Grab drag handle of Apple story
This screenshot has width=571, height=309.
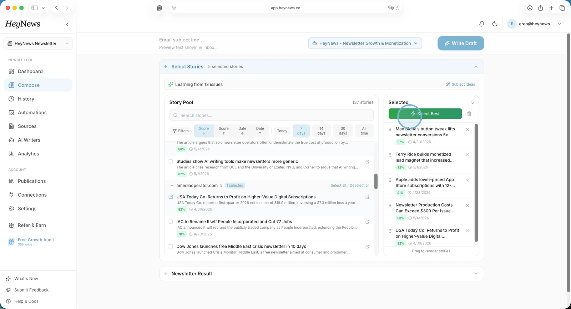pyautogui.click(x=390, y=180)
